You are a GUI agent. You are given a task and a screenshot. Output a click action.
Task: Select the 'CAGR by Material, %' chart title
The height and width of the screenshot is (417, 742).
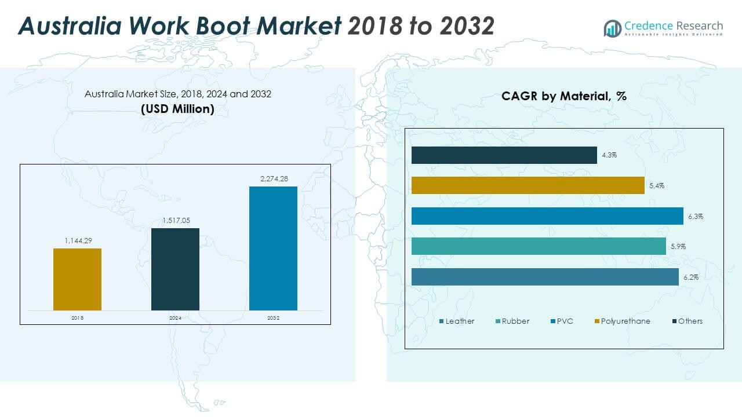click(x=563, y=97)
